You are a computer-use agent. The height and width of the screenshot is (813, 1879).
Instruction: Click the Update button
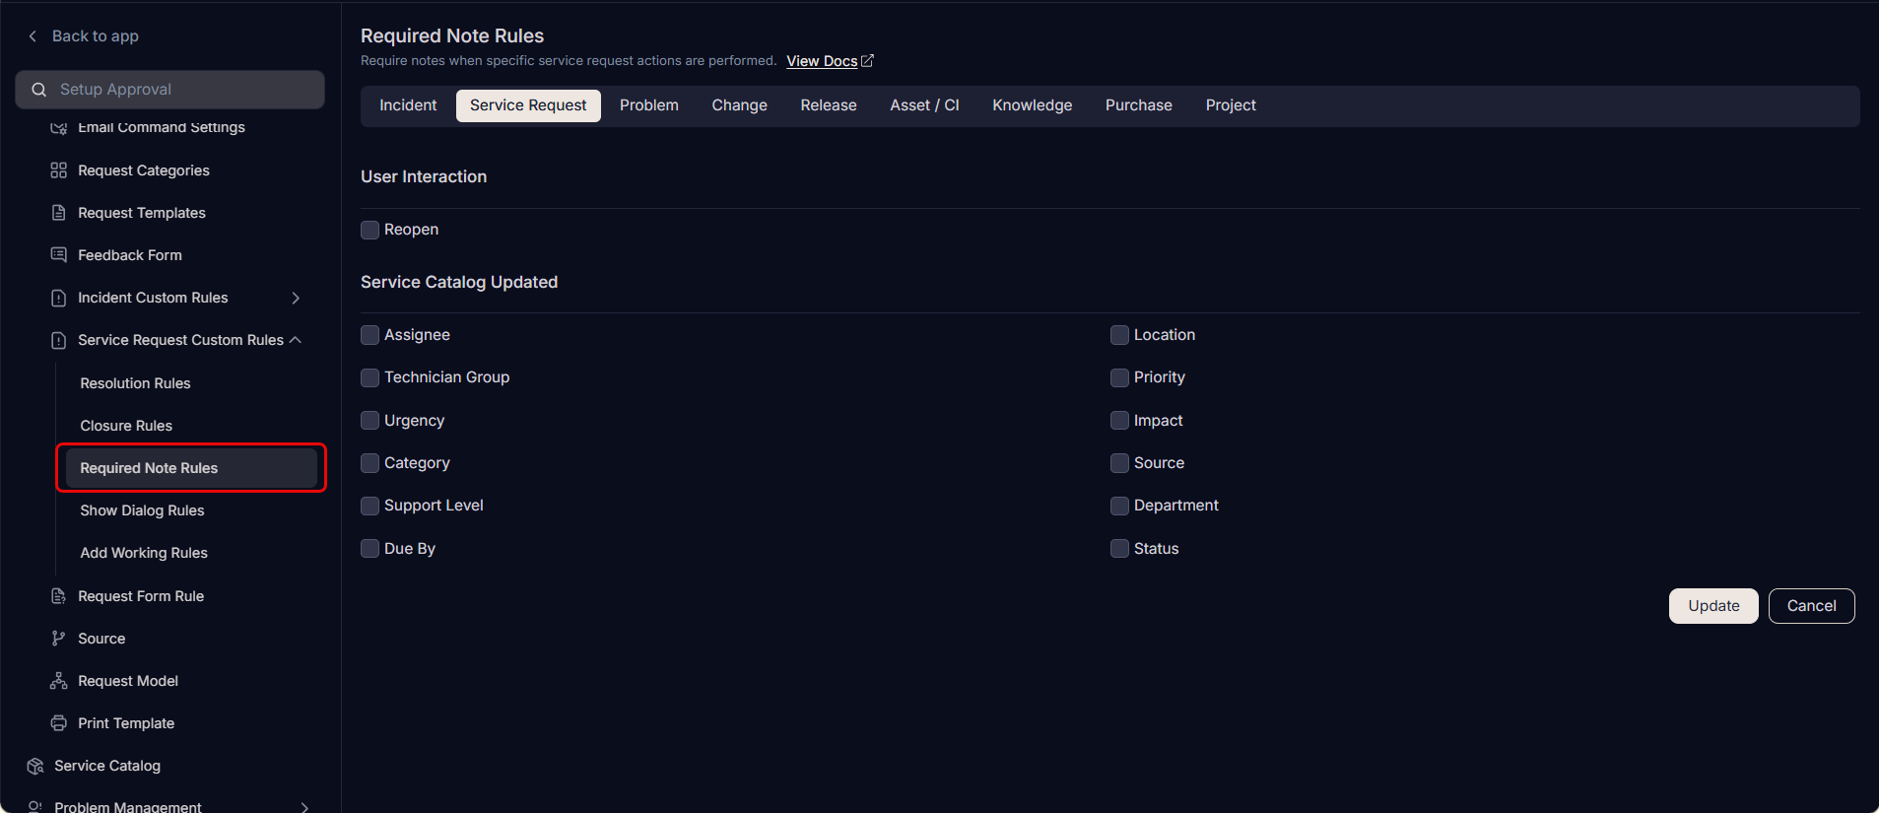point(1713,606)
